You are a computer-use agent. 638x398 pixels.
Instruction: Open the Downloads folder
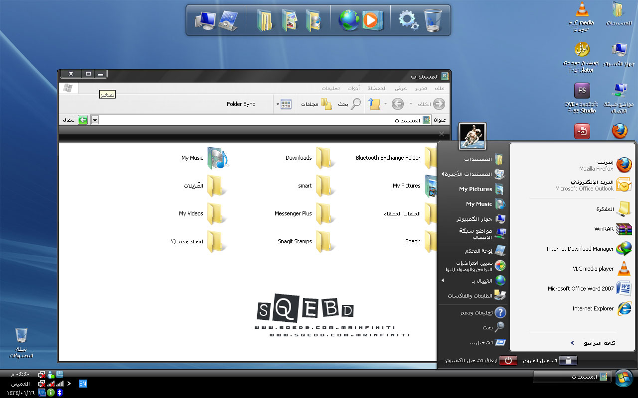pyautogui.click(x=324, y=158)
